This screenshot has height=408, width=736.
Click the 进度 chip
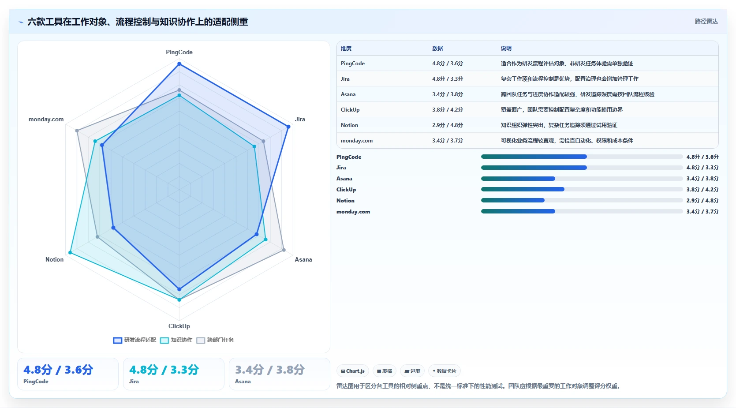click(x=412, y=371)
